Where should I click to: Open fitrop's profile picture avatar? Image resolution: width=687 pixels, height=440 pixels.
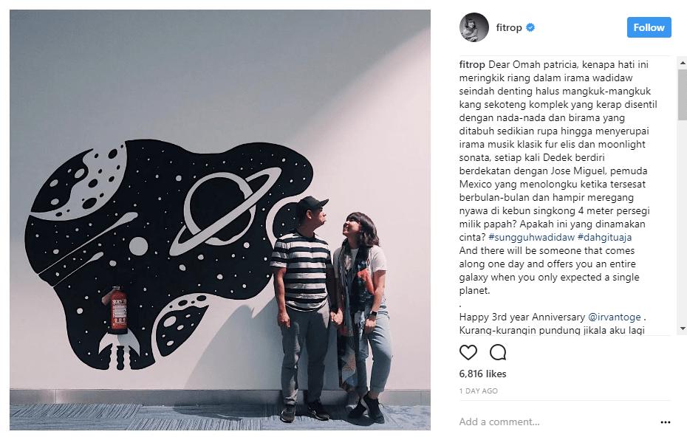tap(474, 27)
